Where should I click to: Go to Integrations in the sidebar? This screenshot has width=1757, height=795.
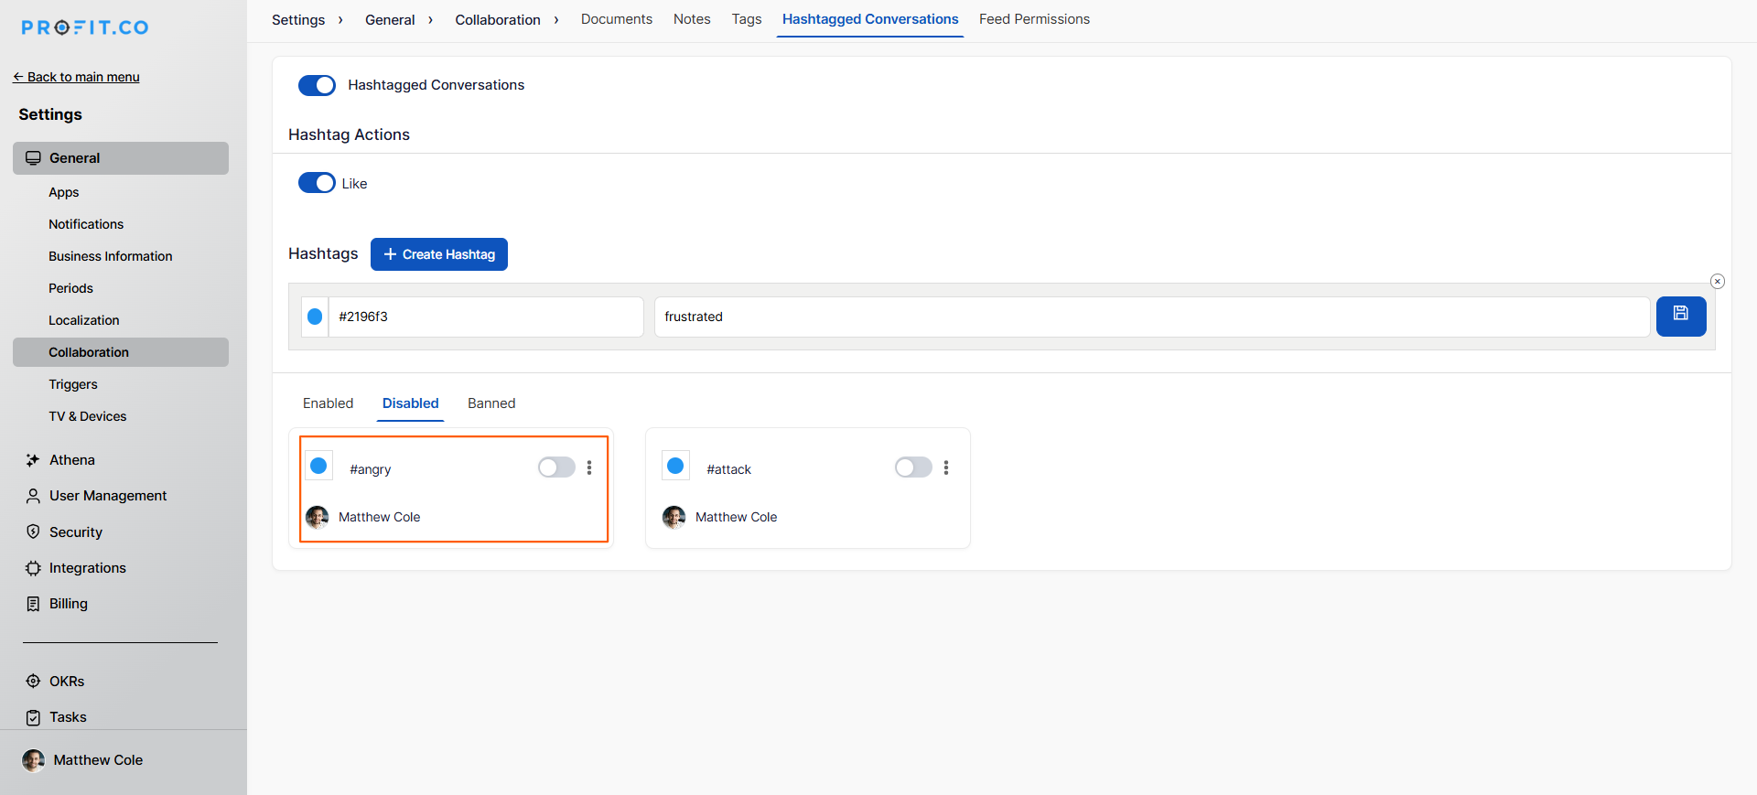tap(87, 568)
